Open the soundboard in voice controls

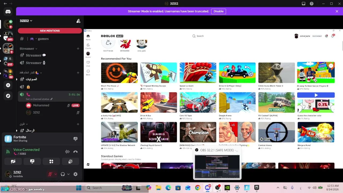71,161
